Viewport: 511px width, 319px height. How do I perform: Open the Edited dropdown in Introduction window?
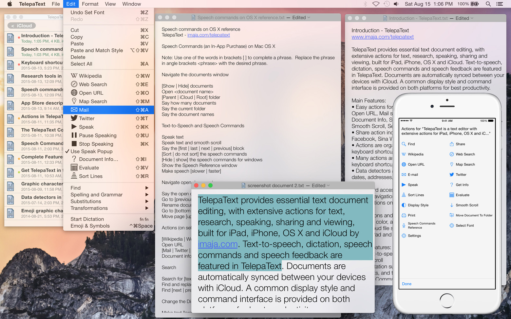coord(464,18)
